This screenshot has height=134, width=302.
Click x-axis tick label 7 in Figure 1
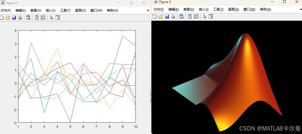pos(96,127)
